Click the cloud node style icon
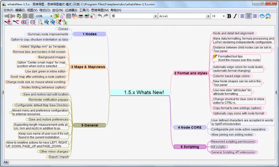The image size is (279, 167). (x=262, y=16)
